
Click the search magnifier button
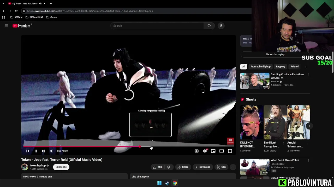pyautogui.click(x=209, y=26)
